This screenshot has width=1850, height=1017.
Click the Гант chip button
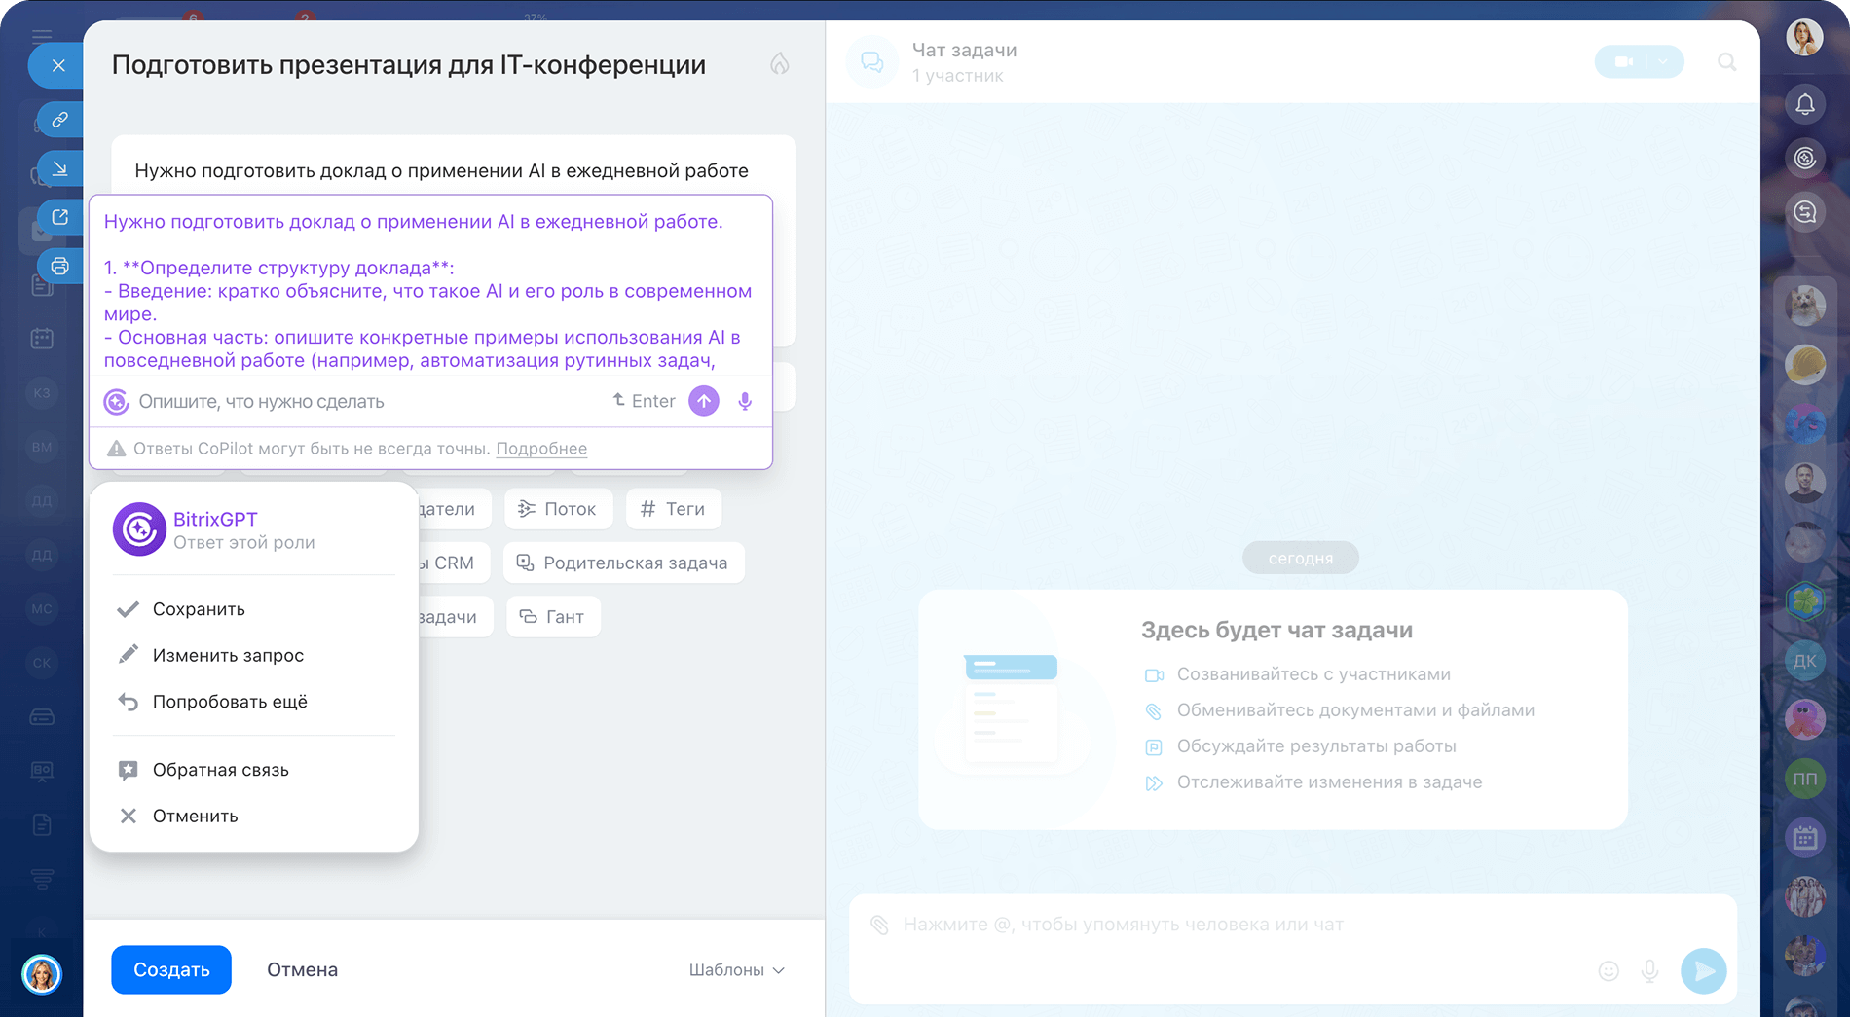click(552, 616)
